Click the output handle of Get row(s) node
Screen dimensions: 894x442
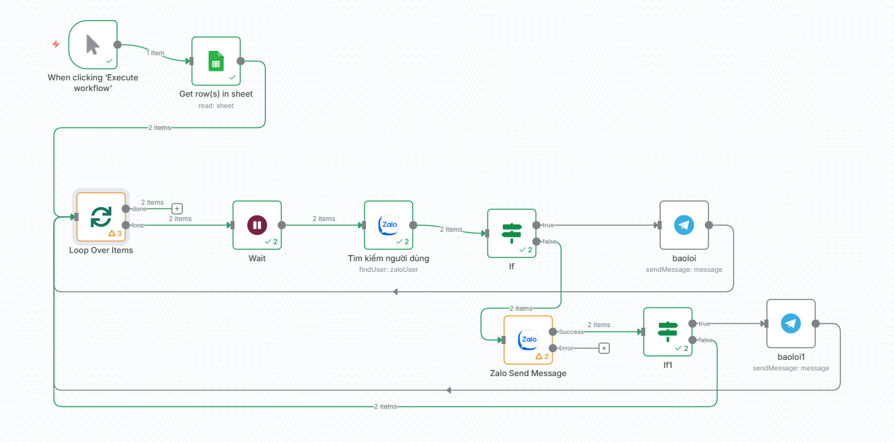point(240,61)
